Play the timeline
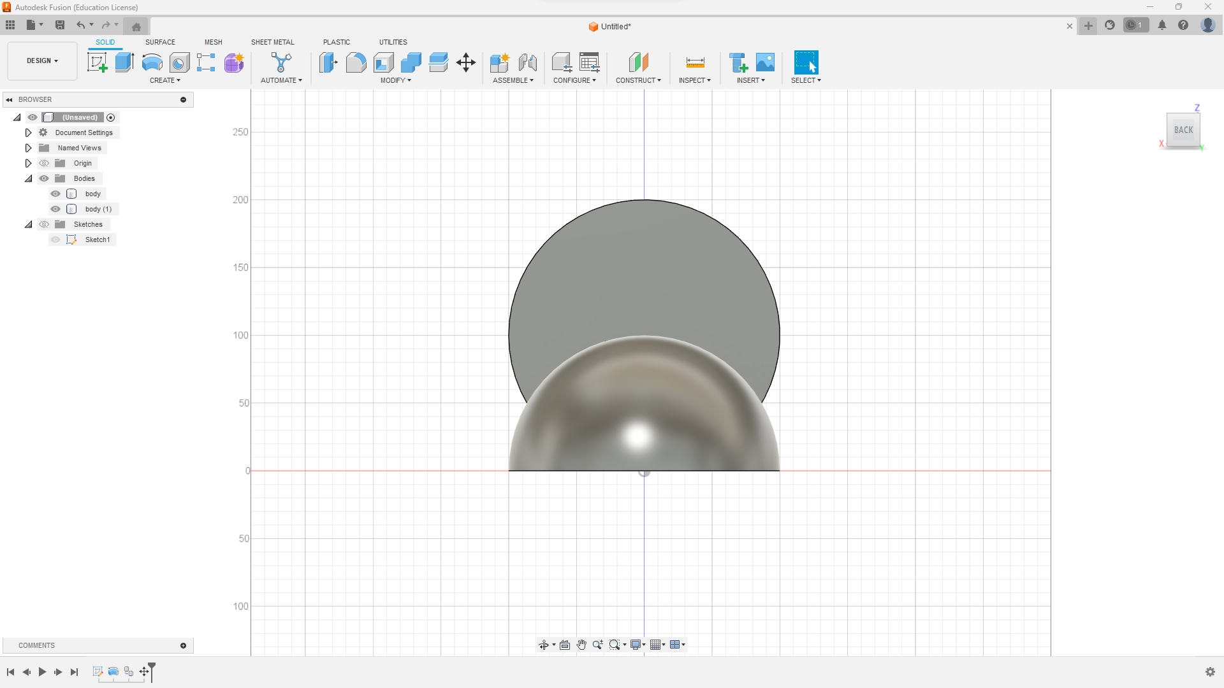This screenshot has width=1224, height=688. point(42,672)
